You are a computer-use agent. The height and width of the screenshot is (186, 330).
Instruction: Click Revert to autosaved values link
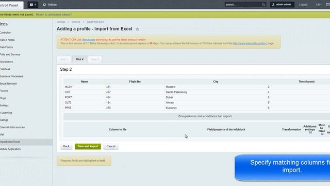click(54, 14)
